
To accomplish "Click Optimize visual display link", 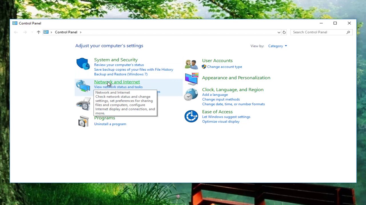I will [221, 122].
